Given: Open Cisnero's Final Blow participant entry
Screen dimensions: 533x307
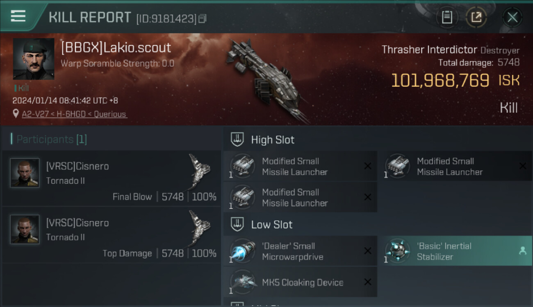Looking at the screenshot, I should 112,178.
